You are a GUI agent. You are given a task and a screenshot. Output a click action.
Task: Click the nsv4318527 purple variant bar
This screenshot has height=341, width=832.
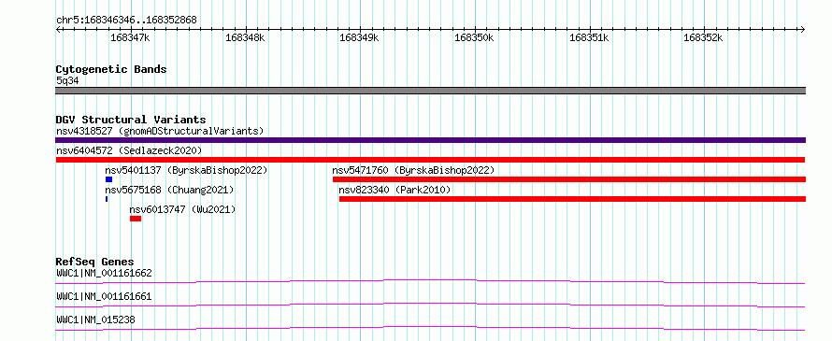[430, 140]
